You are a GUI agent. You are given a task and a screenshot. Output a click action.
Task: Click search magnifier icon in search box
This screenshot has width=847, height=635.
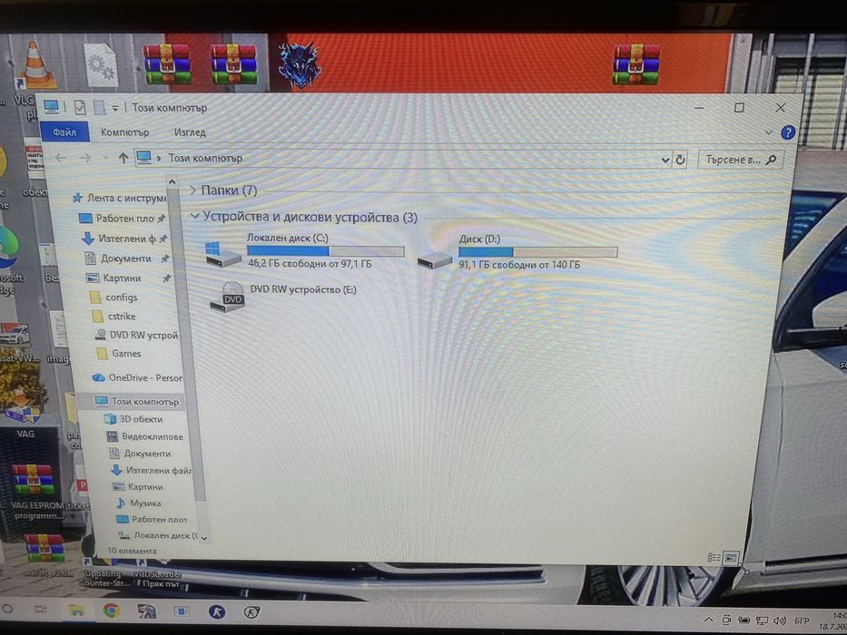click(772, 160)
